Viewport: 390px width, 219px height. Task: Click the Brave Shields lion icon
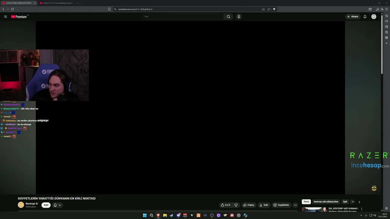click(x=274, y=9)
